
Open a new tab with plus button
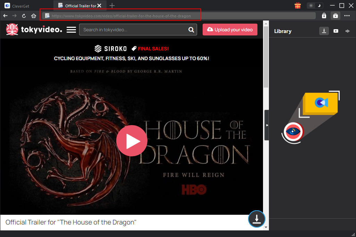pyautogui.click(x=112, y=6)
